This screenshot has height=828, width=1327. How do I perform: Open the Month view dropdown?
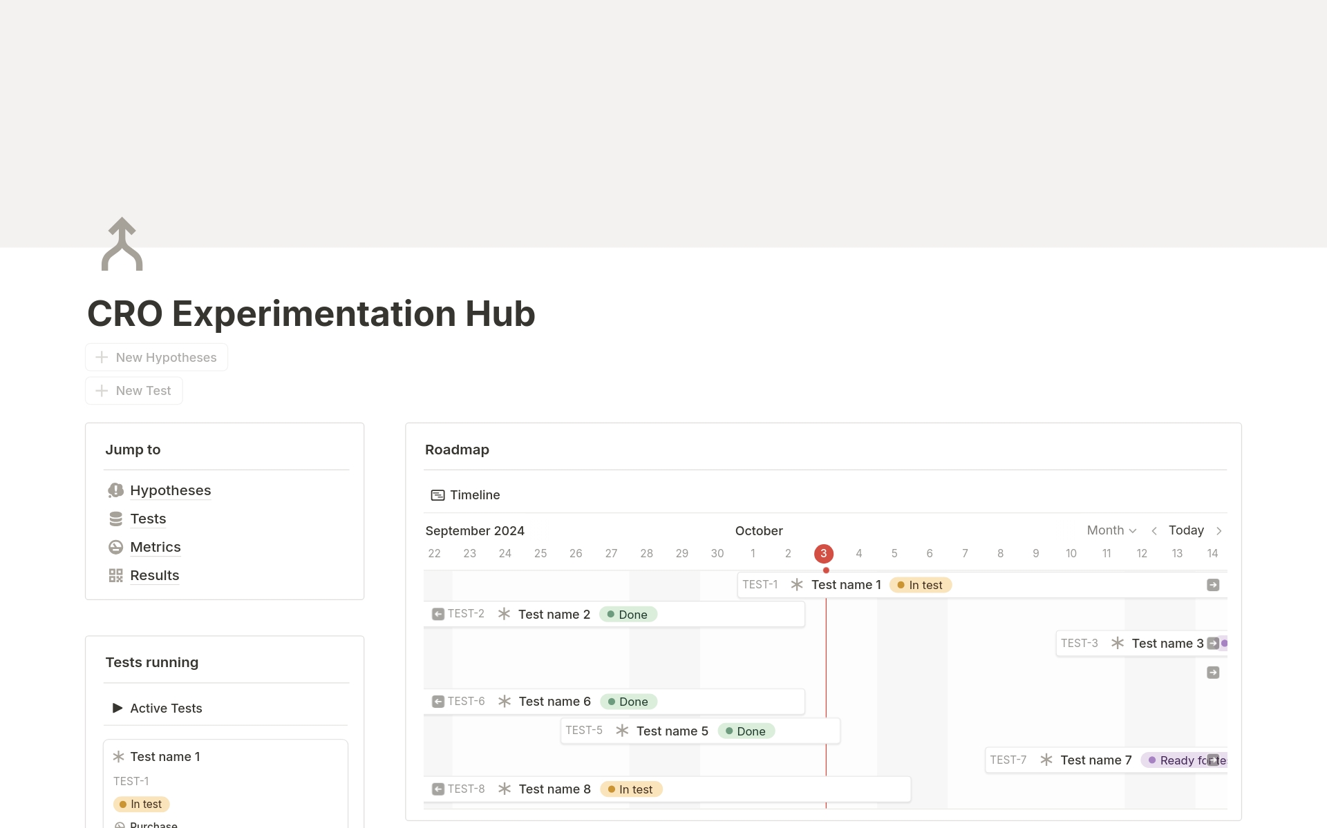point(1111,530)
